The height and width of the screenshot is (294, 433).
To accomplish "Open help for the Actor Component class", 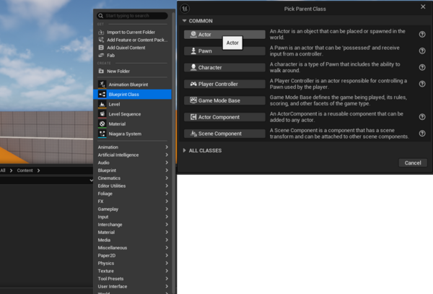I will [x=422, y=117].
